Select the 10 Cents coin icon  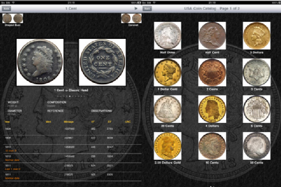coord(212,146)
